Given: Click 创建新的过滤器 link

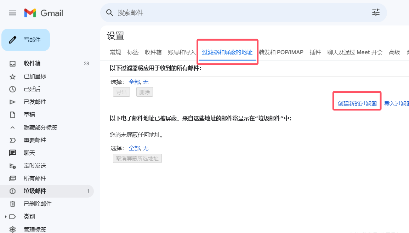Looking at the screenshot, I should [357, 104].
